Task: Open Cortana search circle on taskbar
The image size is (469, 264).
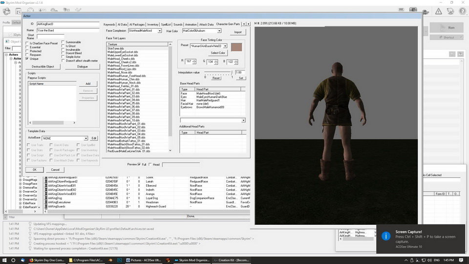Action: 13,260
